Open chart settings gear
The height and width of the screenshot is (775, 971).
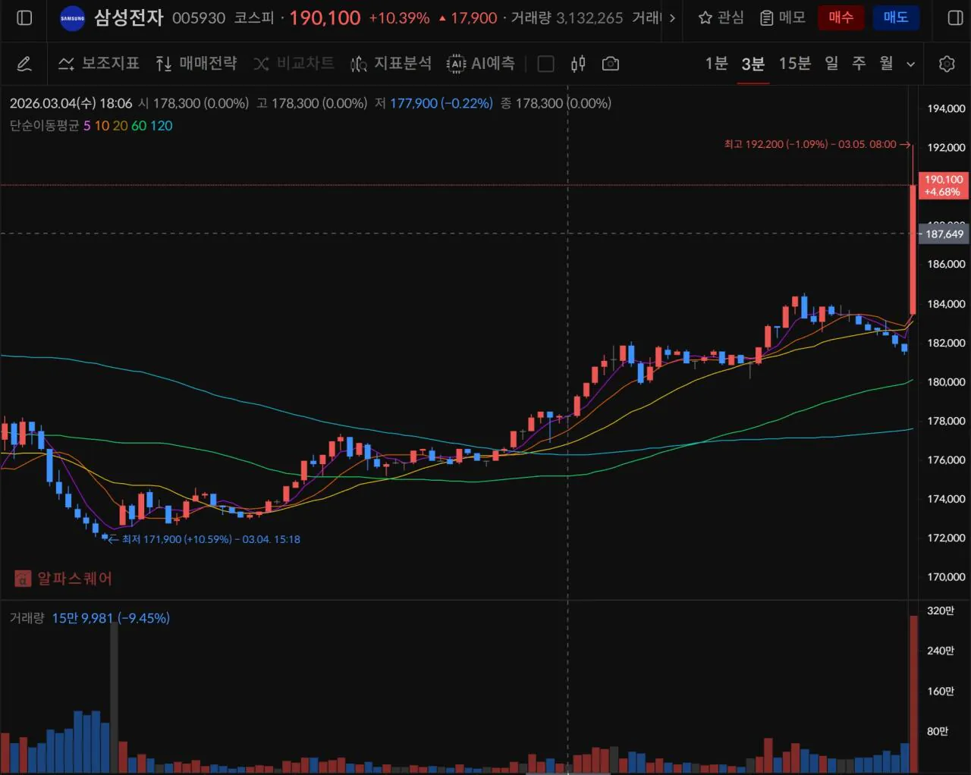[x=946, y=64]
